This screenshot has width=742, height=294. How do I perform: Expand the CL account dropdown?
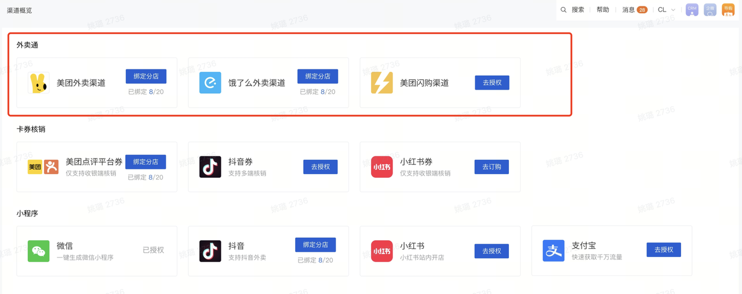point(667,10)
